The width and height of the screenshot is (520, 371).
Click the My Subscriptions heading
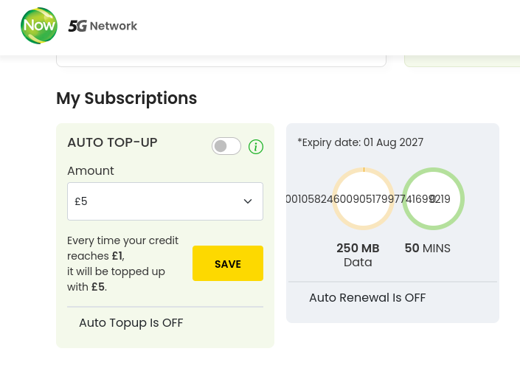click(x=126, y=98)
